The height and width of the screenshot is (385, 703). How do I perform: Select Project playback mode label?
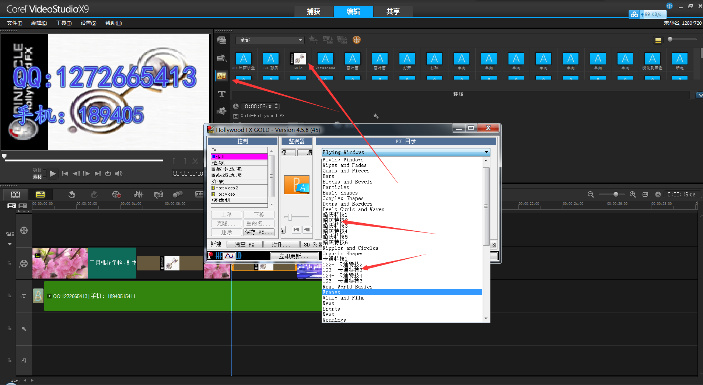[x=37, y=170]
